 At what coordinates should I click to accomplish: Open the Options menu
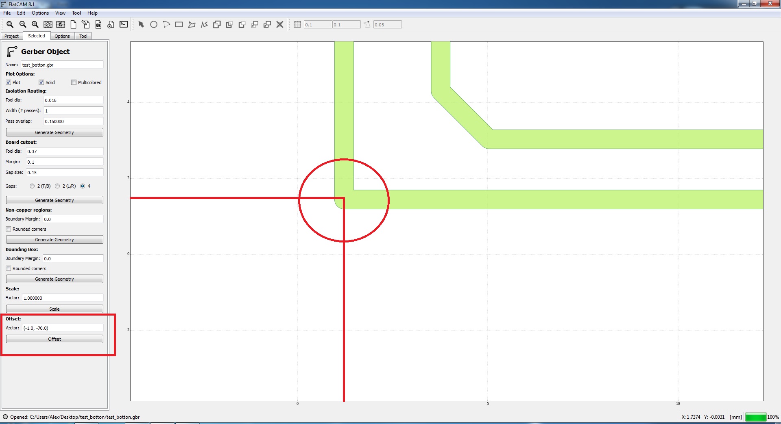click(x=40, y=13)
